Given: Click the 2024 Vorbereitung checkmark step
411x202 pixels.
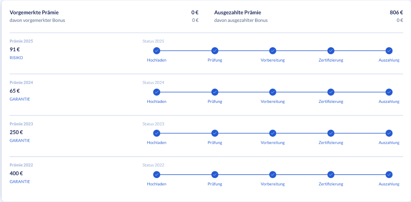Looking at the screenshot, I should pos(273,92).
